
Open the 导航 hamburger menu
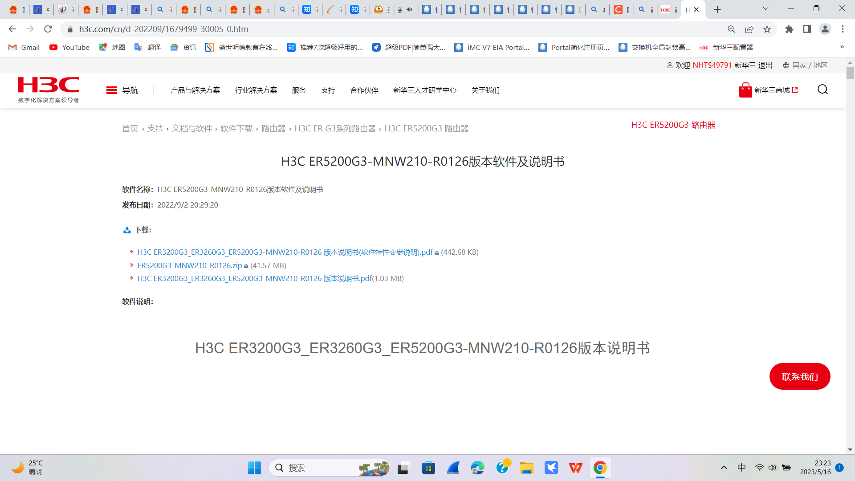(x=112, y=90)
